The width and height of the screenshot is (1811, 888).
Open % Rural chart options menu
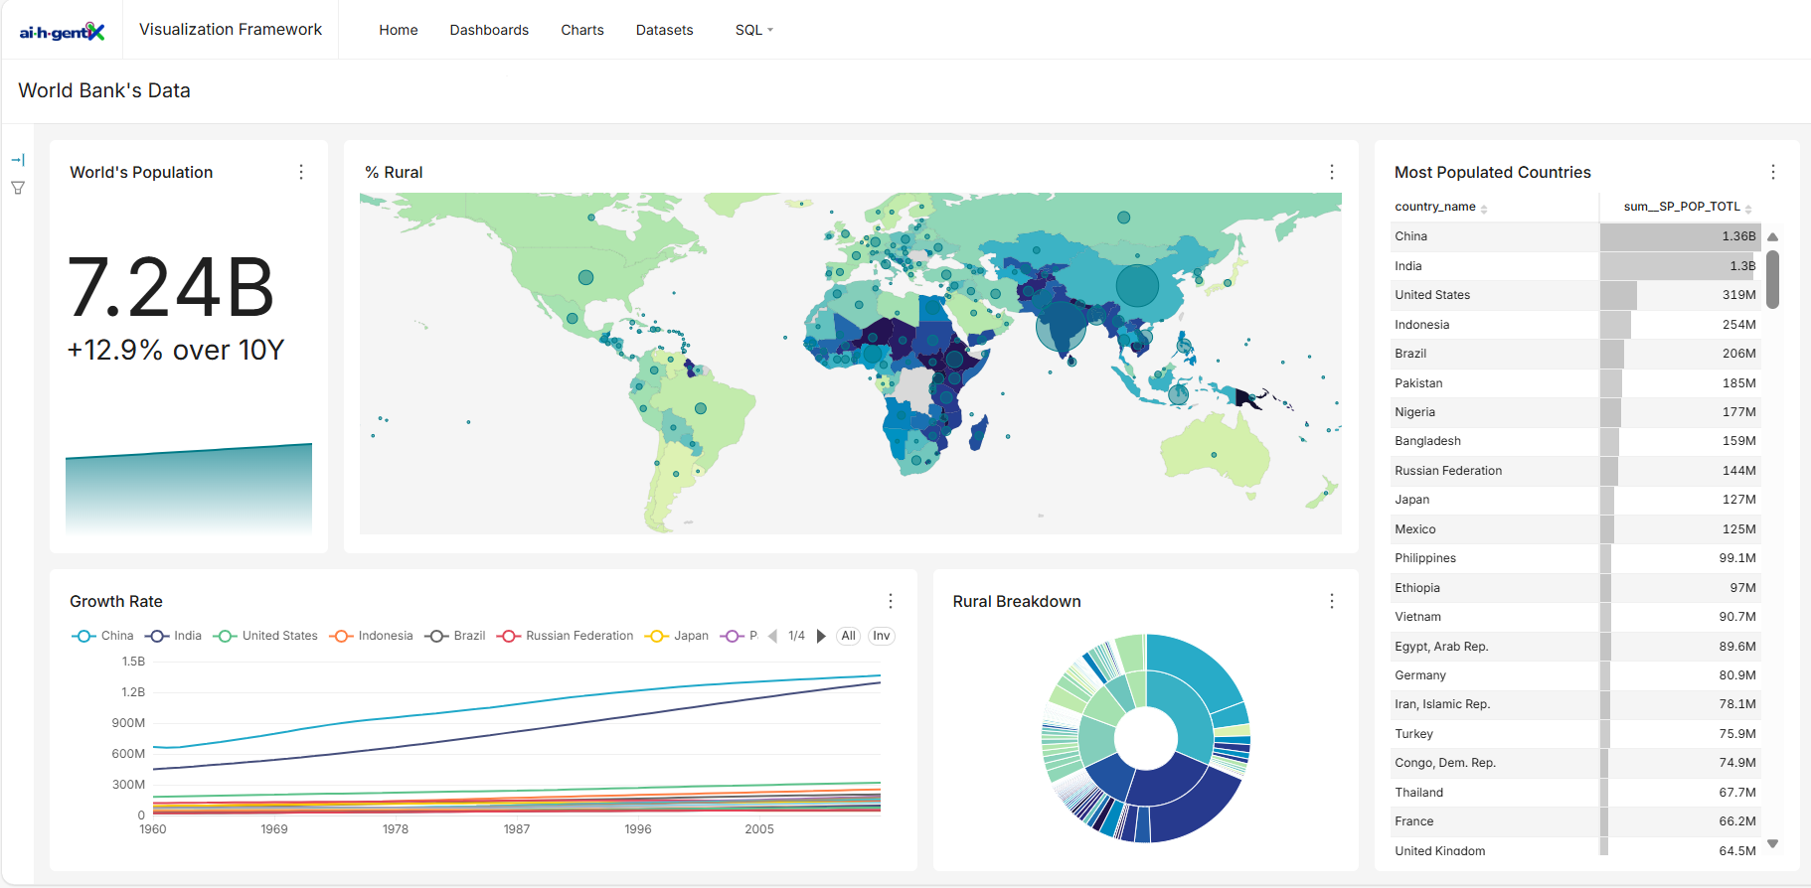pyautogui.click(x=1332, y=172)
